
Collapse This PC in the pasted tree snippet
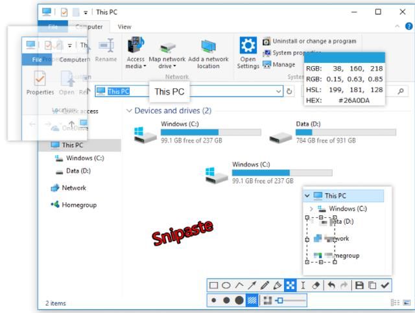[307, 196]
